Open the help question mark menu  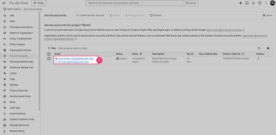pyautogui.click(x=260, y=3)
